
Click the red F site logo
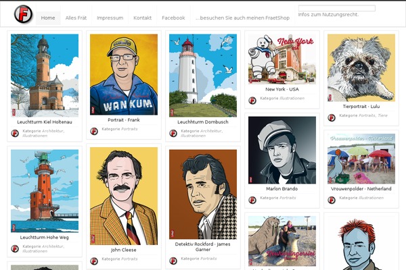pos(23,14)
